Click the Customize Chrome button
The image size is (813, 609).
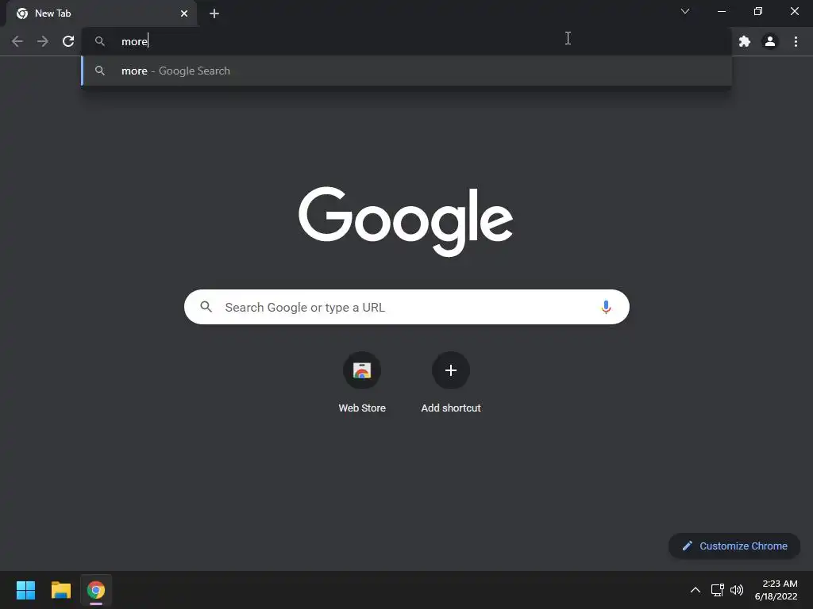click(x=734, y=546)
